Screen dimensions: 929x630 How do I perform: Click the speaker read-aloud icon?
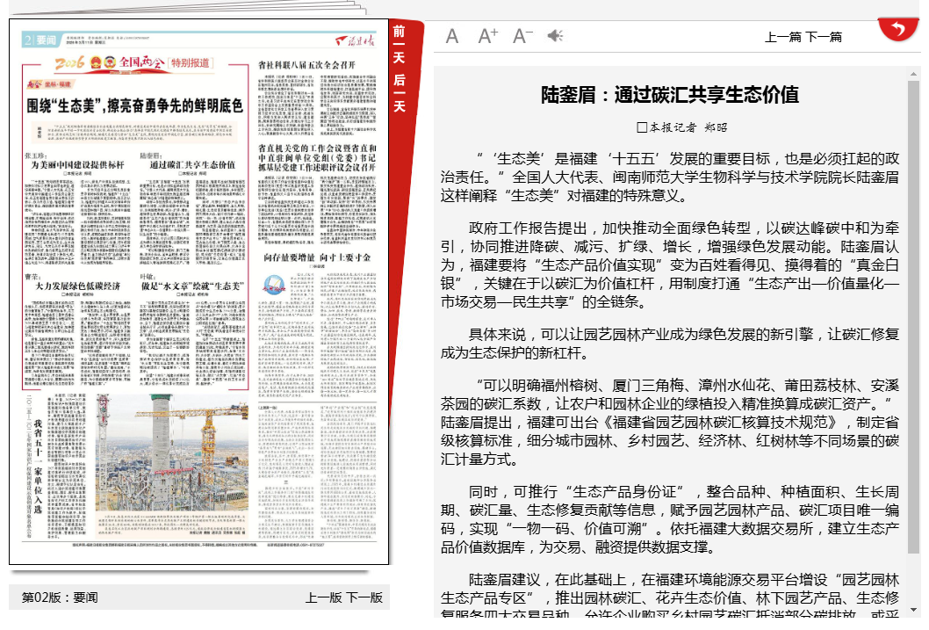pyautogui.click(x=555, y=36)
